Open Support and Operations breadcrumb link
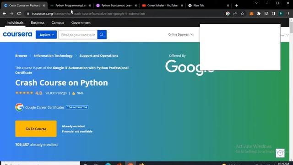Image resolution: width=293 pixels, height=165 pixels. (99, 55)
